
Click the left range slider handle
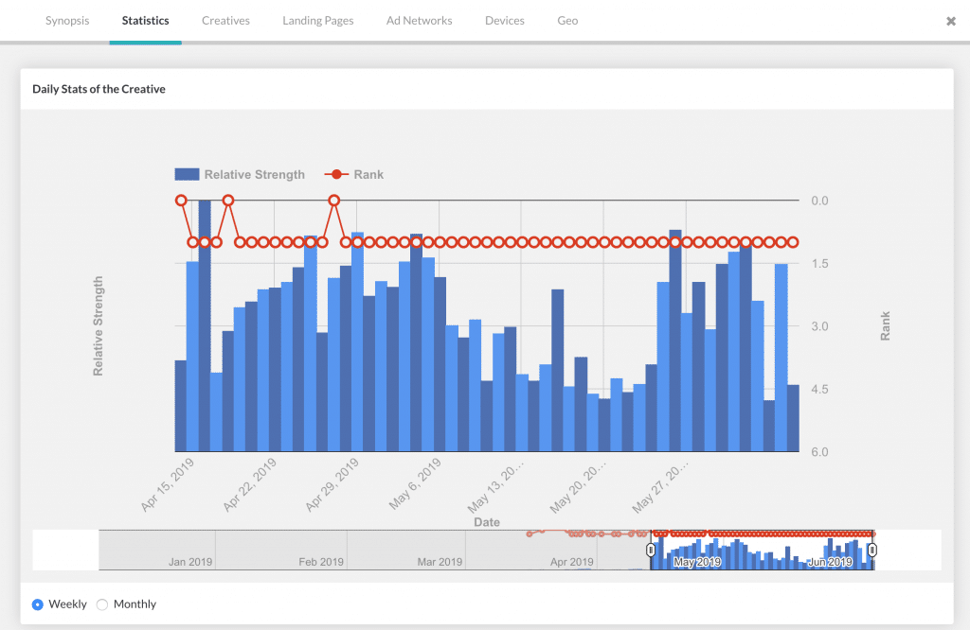tap(651, 551)
